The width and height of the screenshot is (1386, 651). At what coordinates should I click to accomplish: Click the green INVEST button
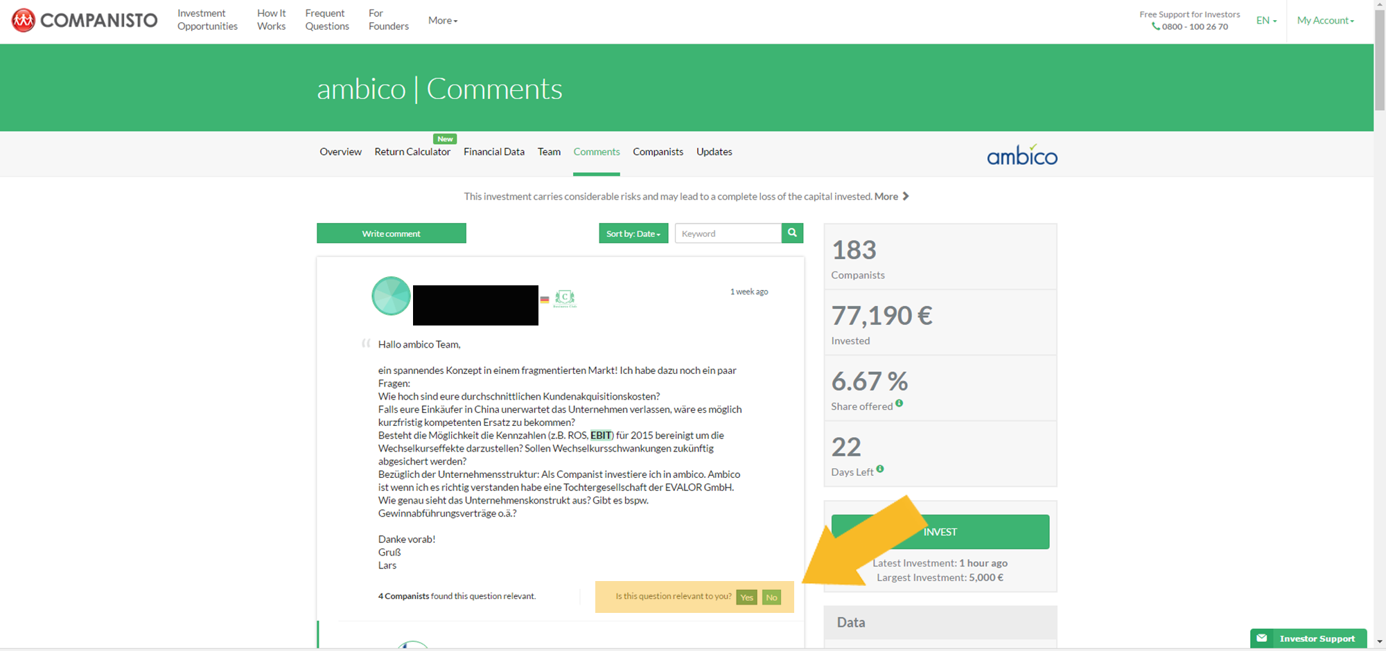[940, 532]
